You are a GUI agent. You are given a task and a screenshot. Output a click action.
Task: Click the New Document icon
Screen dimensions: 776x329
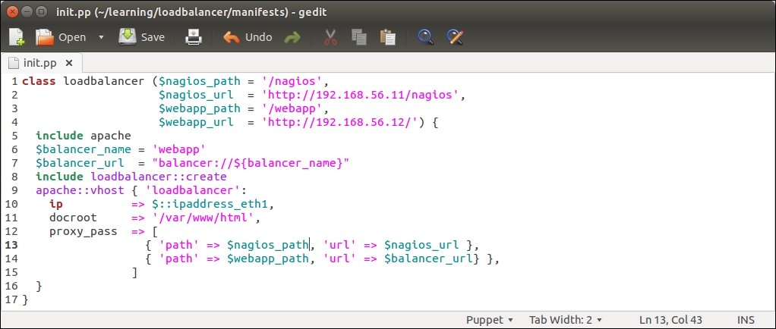pyautogui.click(x=17, y=37)
